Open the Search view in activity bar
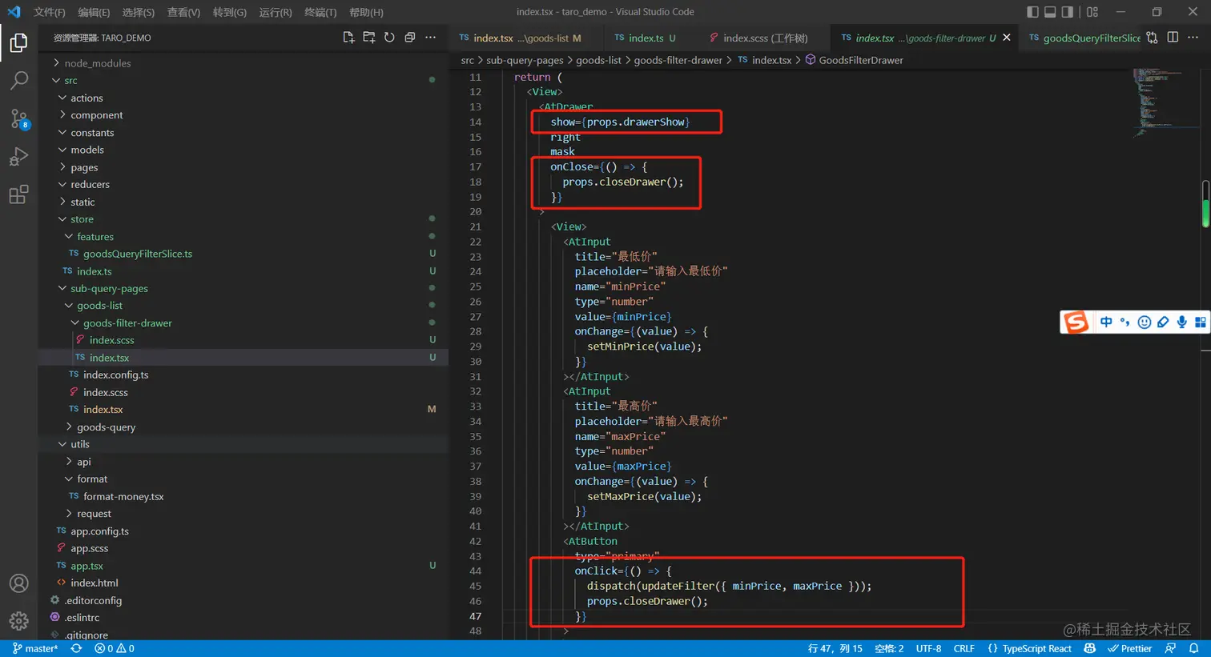1211x657 pixels. [x=18, y=80]
